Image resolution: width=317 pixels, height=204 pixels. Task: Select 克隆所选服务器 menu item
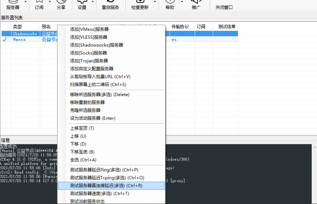(x=111, y=110)
